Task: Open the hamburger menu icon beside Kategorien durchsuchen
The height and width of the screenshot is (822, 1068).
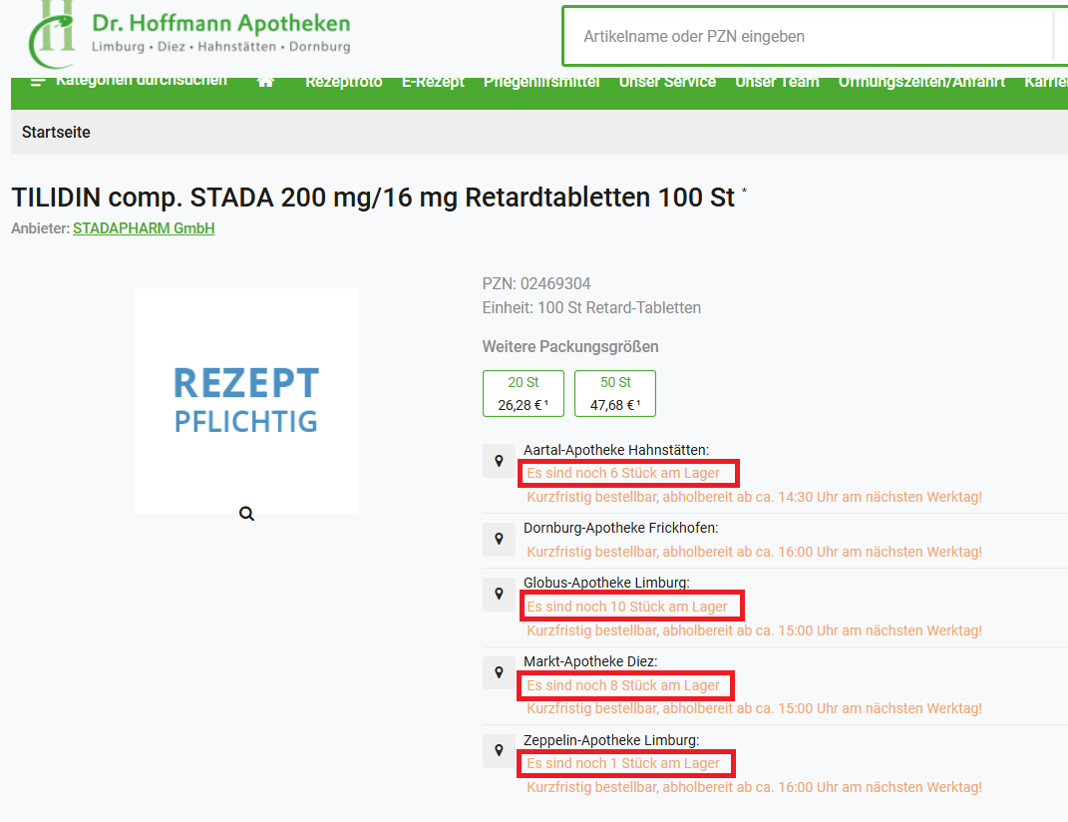Action: click(x=38, y=82)
